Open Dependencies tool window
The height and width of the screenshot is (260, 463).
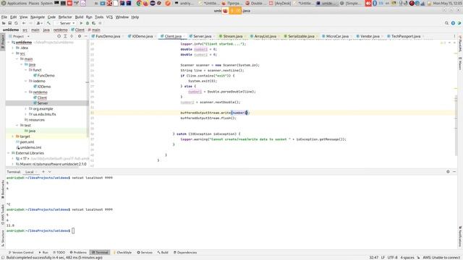coord(185,253)
